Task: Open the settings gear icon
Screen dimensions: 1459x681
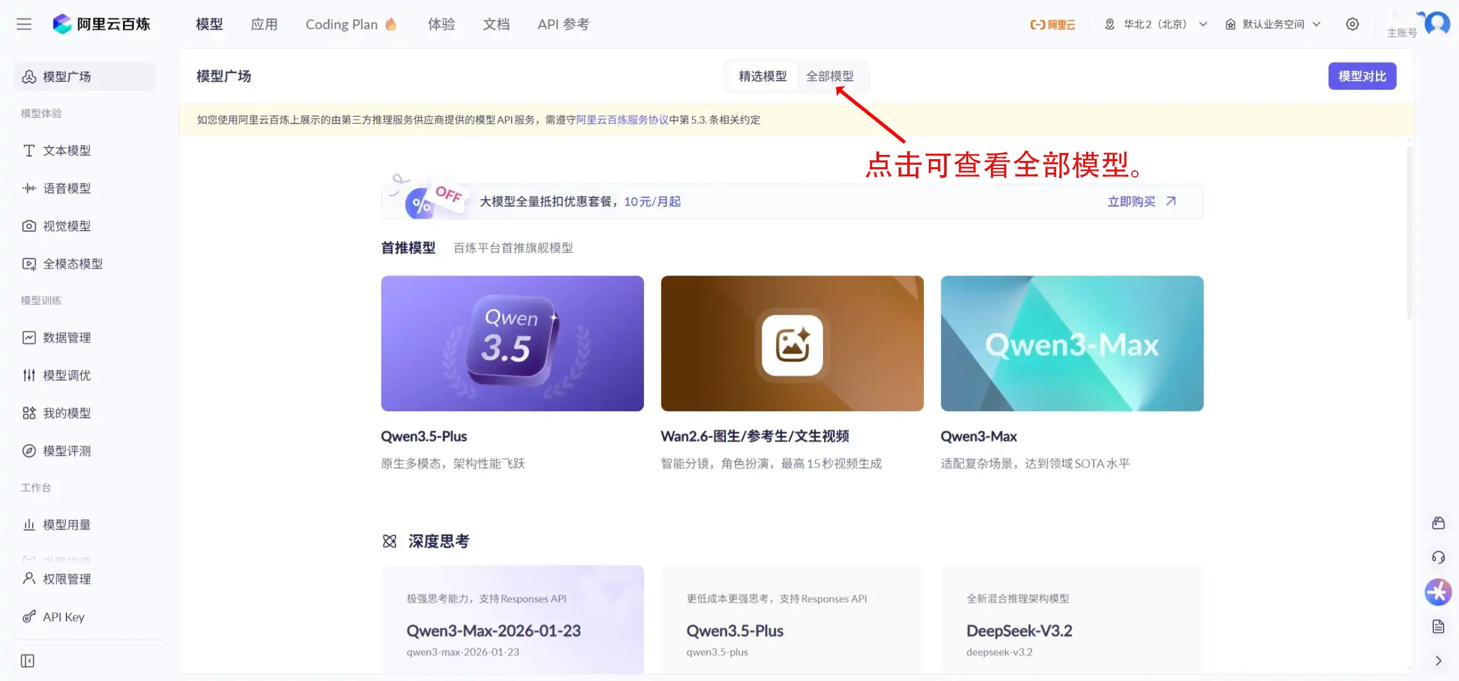Action: click(x=1352, y=24)
